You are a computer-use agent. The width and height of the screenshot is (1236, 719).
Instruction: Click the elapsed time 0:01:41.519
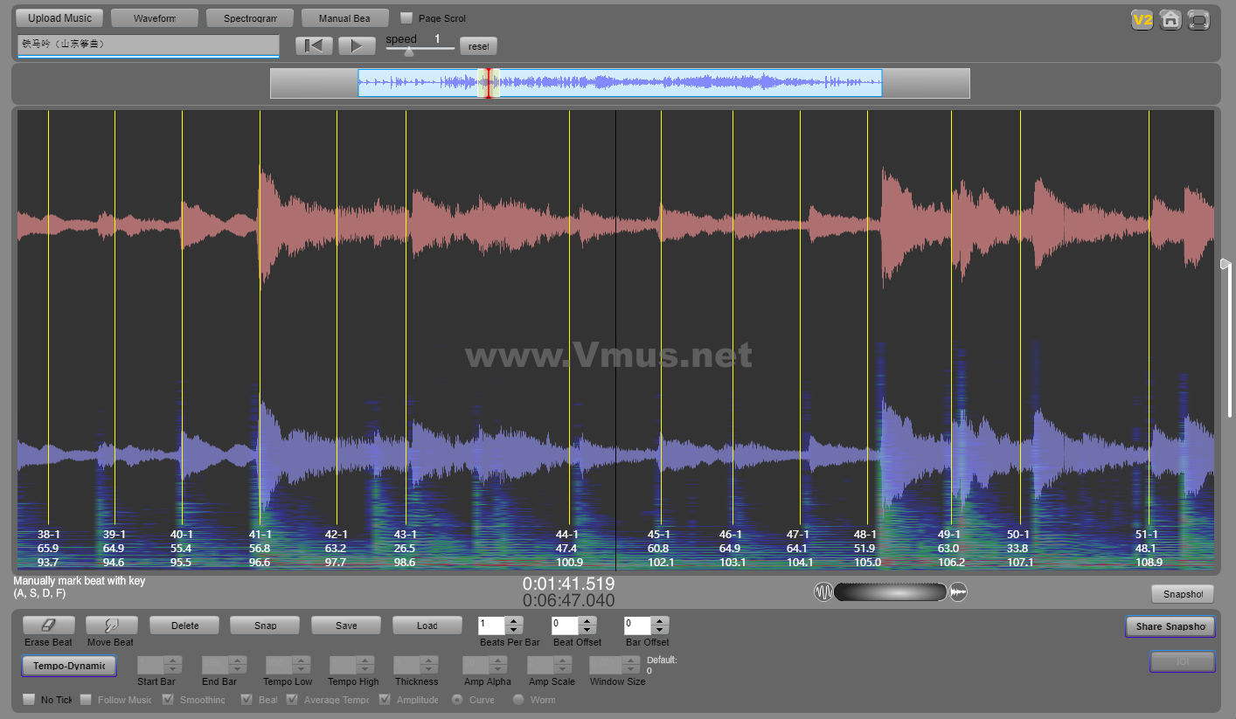(569, 584)
